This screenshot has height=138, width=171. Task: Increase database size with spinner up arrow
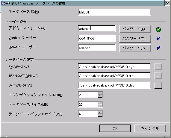pyautogui.click(x=100, y=103)
